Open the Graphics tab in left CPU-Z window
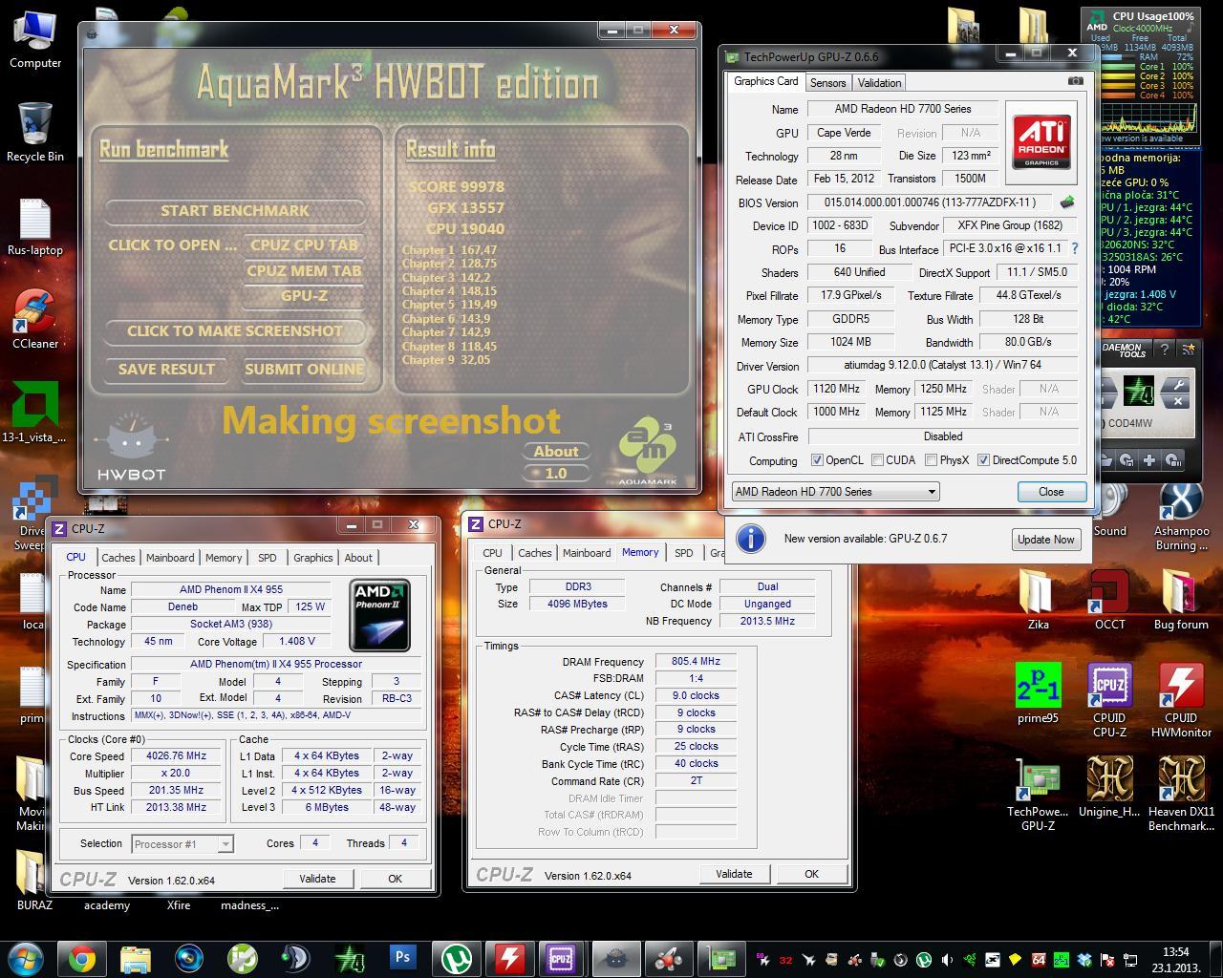Viewport: 1223px width, 978px height. (x=313, y=558)
